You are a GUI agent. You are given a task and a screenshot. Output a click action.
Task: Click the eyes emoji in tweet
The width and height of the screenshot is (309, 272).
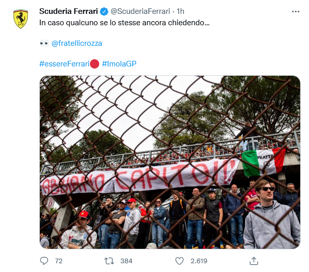[44, 43]
